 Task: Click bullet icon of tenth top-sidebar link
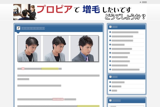pyautogui.click(x=110, y=70)
